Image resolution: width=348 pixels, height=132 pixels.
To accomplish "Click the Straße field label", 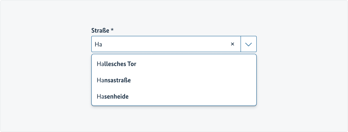I will tap(102, 31).
